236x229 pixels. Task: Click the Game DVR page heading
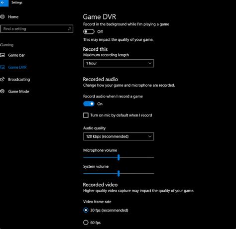100,17
